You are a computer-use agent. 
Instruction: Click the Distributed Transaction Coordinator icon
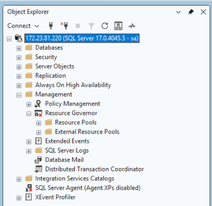(38, 169)
